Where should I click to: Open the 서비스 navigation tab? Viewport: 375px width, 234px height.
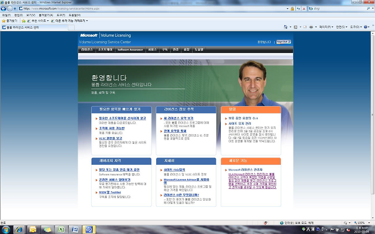tap(152, 50)
